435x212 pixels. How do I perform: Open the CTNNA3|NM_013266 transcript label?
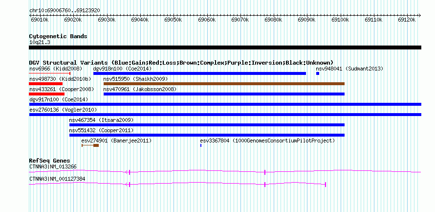[x=53, y=166]
